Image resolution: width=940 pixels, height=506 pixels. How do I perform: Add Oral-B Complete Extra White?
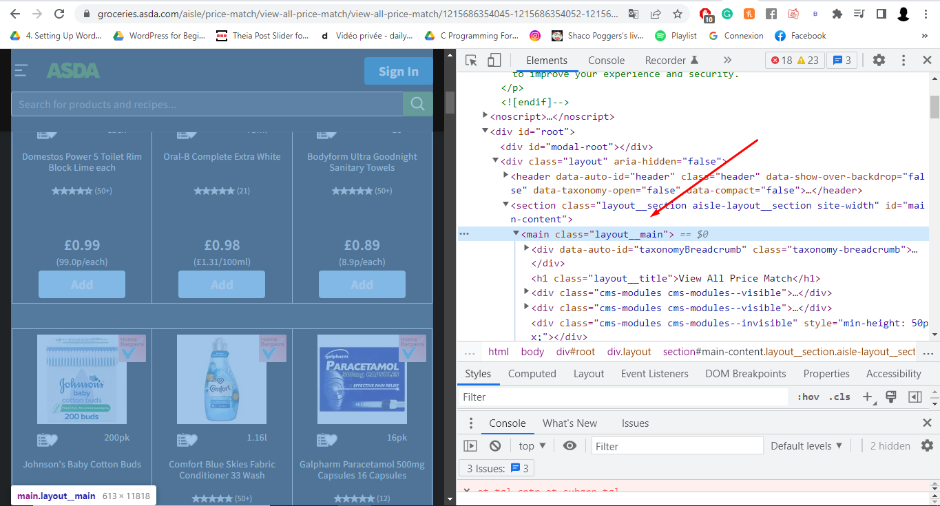222,284
